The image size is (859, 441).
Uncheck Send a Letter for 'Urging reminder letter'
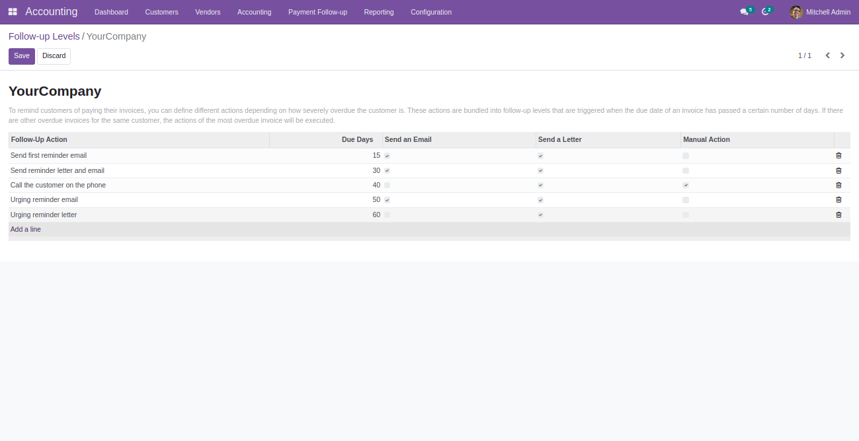[540, 215]
